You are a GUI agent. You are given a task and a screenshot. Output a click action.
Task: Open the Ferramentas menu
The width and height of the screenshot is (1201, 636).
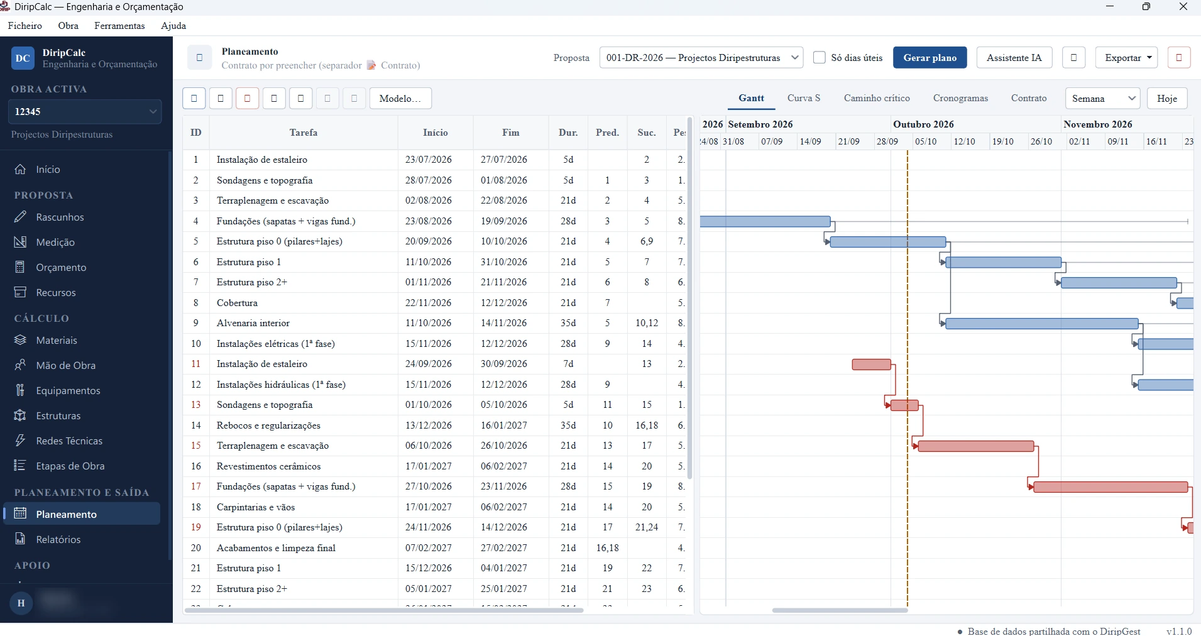tap(119, 26)
